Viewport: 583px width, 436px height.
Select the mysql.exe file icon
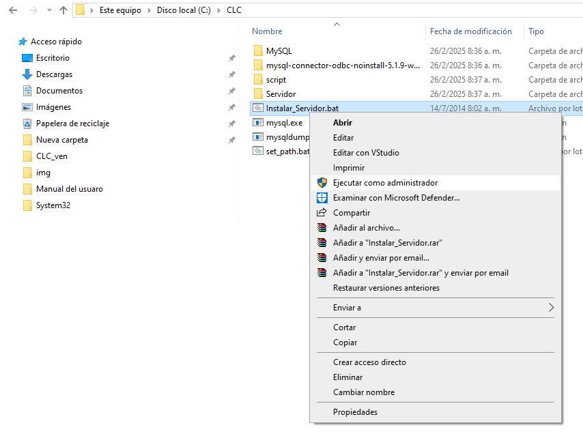pos(258,123)
